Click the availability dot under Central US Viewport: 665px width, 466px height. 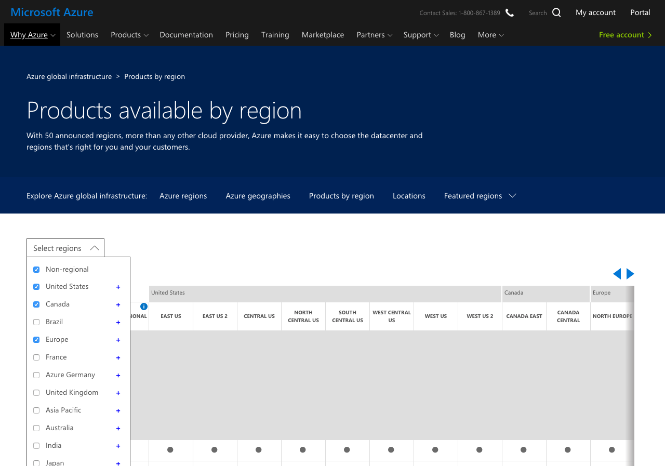(x=259, y=450)
